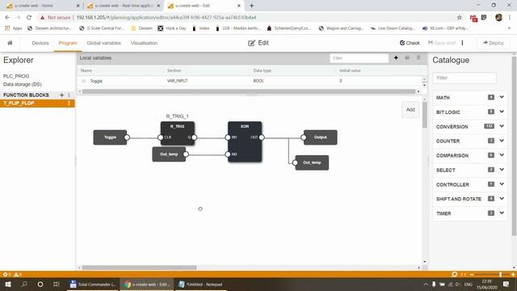
Task: Open Data storage (DS) in Explorer
Action: 23,84
